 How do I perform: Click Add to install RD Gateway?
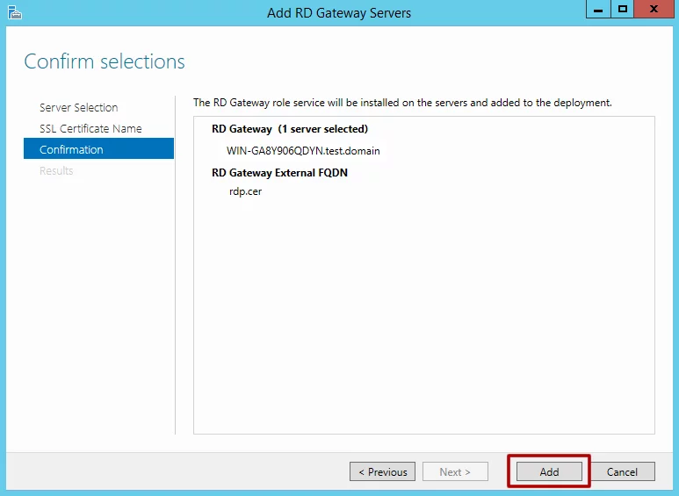(549, 471)
